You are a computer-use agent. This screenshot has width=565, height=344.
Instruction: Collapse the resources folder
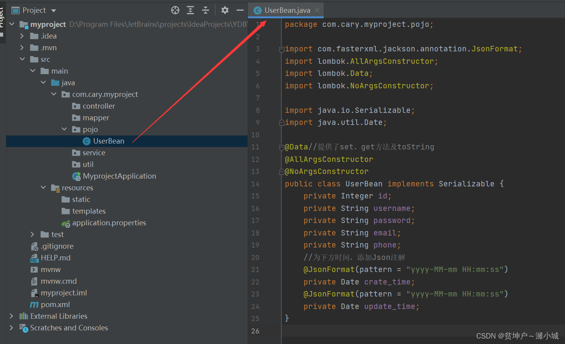coord(43,188)
